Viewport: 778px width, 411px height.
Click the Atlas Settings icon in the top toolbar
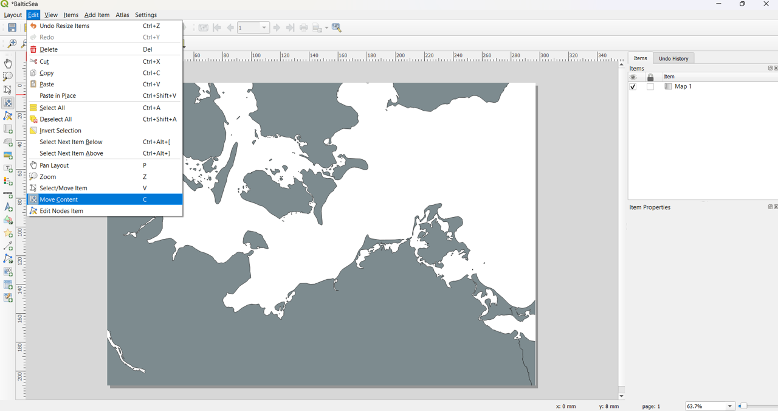[x=337, y=28]
